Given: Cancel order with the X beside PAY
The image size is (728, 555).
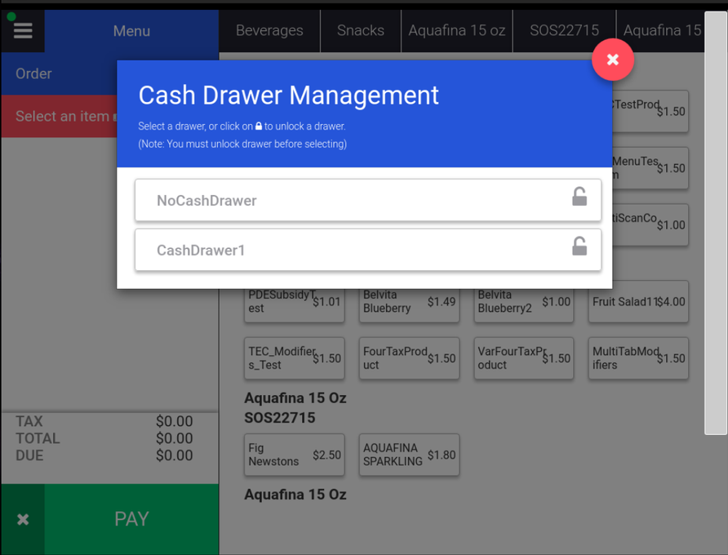Looking at the screenshot, I should [x=23, y=519].
